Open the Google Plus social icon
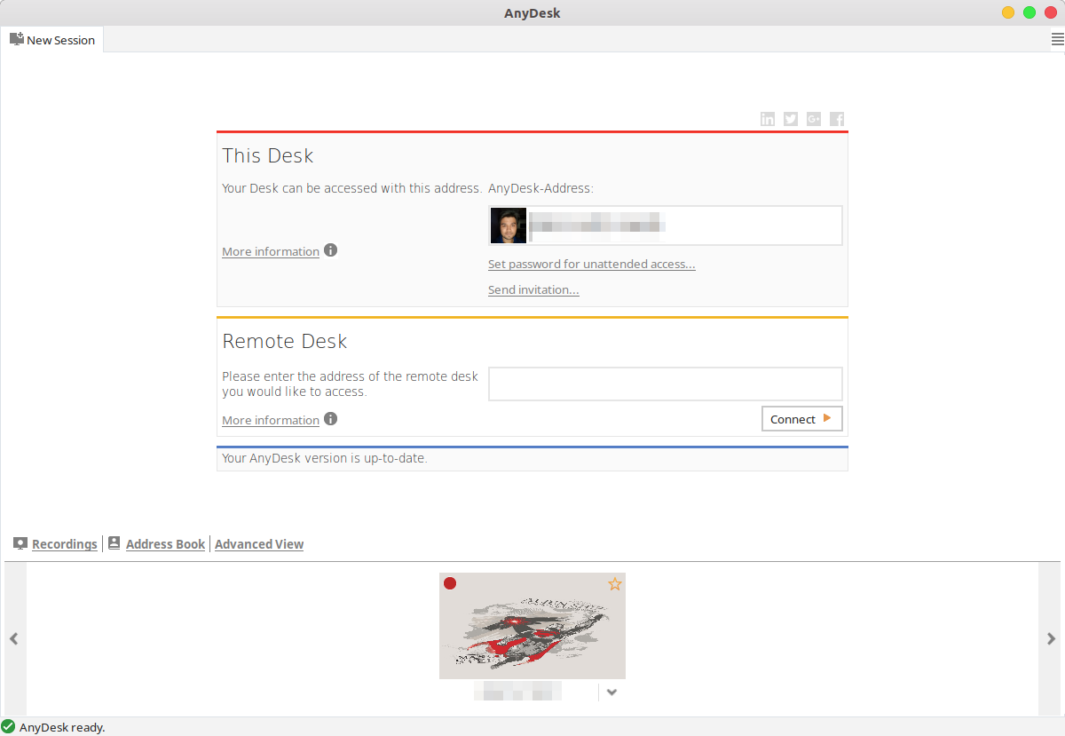Image resolution: width=1065 pixels, height=736 pixels. click(814, 119)
